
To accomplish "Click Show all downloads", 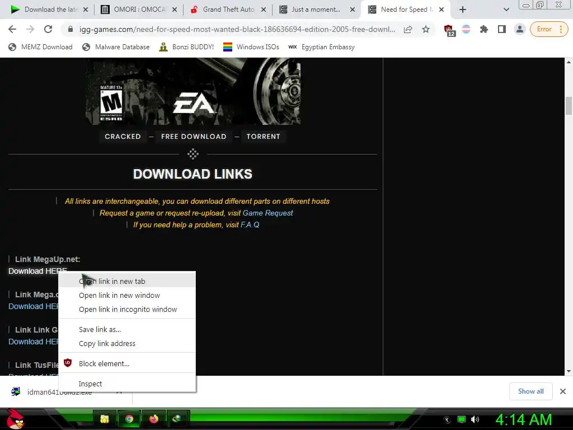I will (x=530, y=391).
